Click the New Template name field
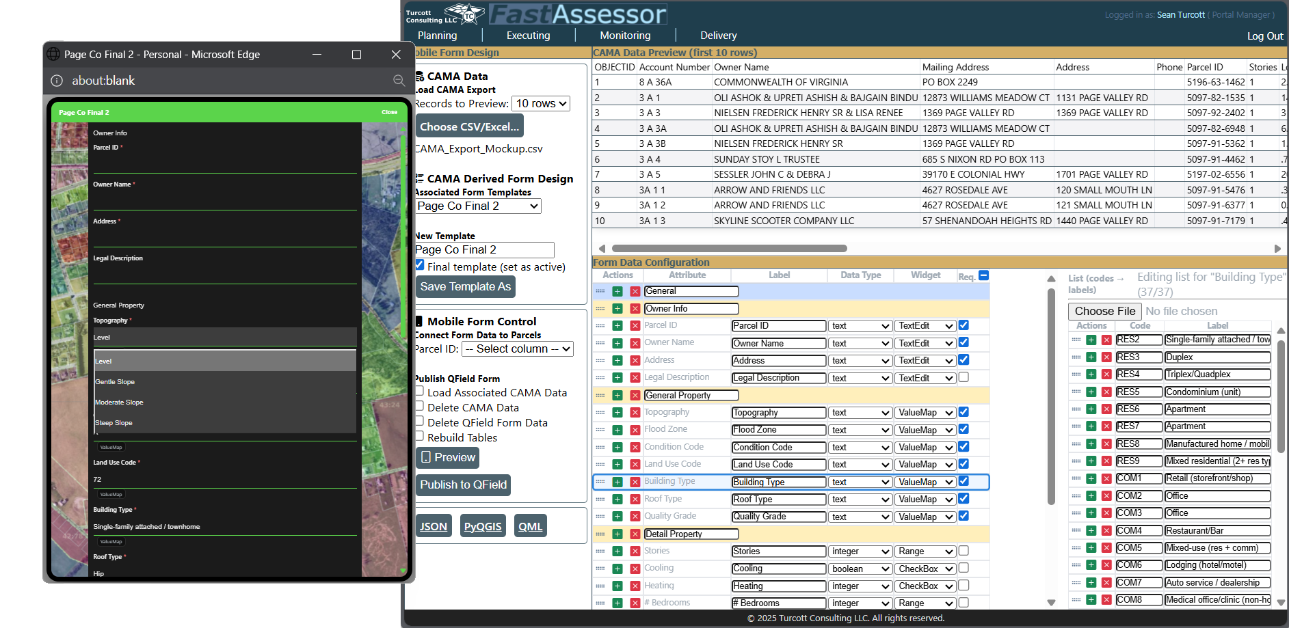Image resolution: width=1289 pixels, height=628 pixels. coord(484,250)
